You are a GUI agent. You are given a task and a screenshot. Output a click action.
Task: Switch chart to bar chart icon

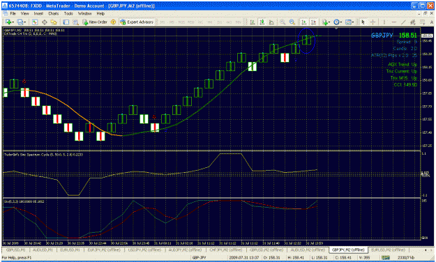pyautogui.click(x=253, y=22)
